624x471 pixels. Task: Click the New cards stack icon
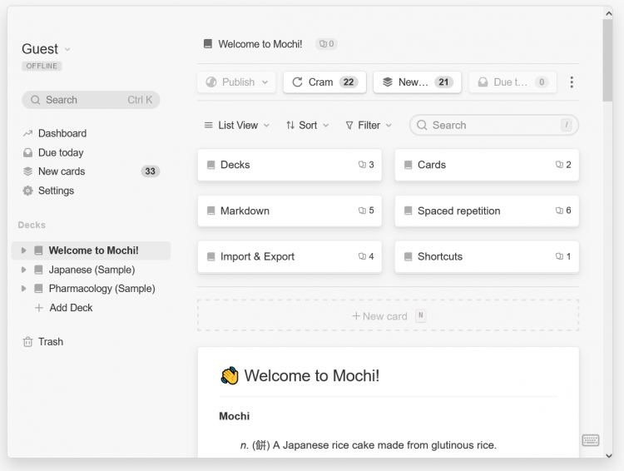point(27,171)
